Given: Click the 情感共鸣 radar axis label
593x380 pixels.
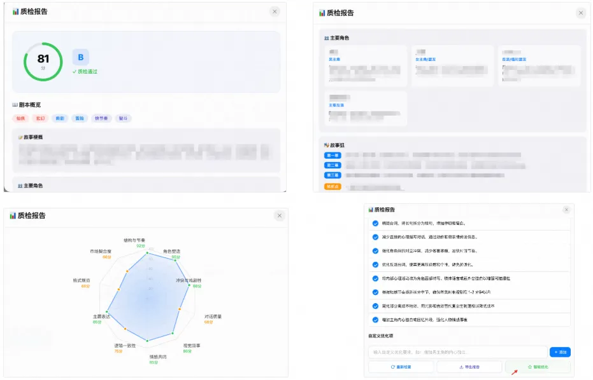Looking at the screenshot, I should [x=158, y=356].
